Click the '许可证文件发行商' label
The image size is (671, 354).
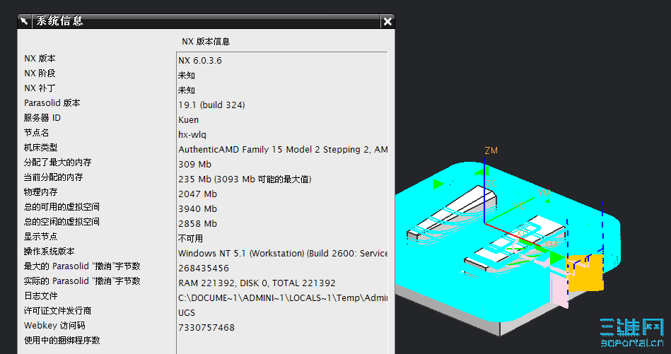57,311
